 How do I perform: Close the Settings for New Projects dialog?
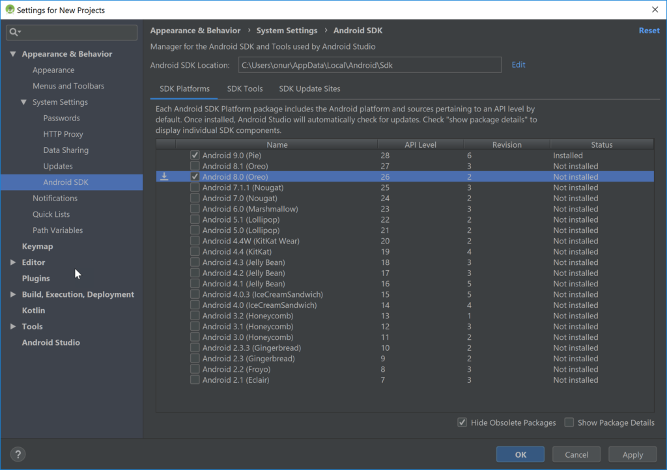[x=655, y=9]
